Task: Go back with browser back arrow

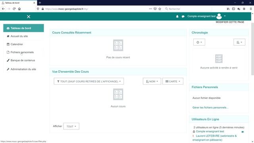Action: pyautogui.click(x=4, y=9)
